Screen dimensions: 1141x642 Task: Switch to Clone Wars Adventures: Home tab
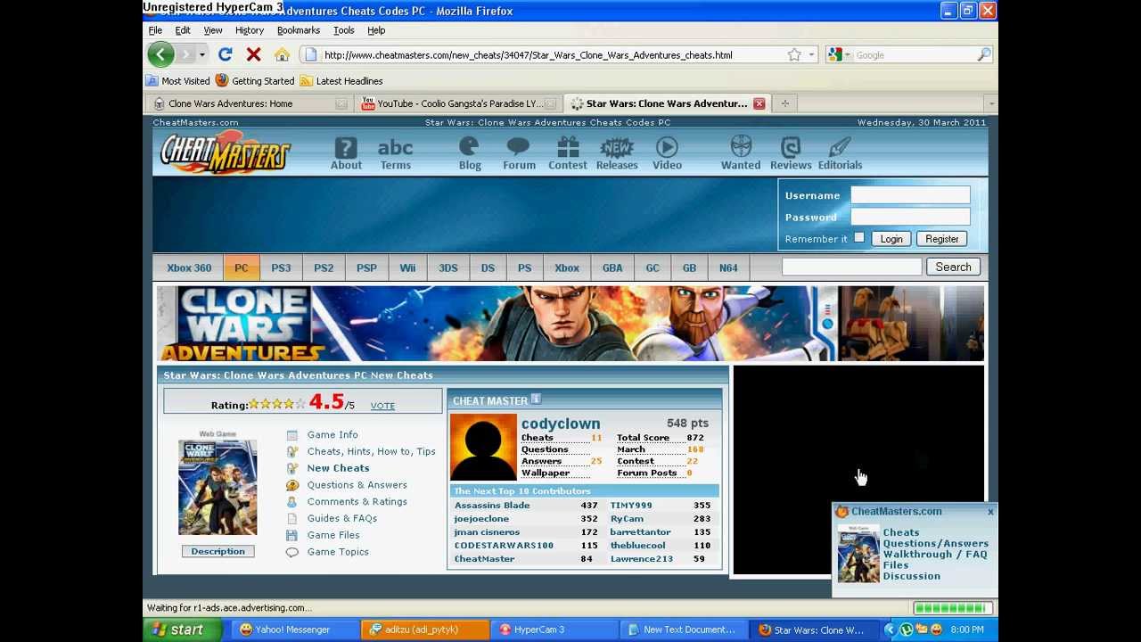pyautogui.click(x=248, y=103)
